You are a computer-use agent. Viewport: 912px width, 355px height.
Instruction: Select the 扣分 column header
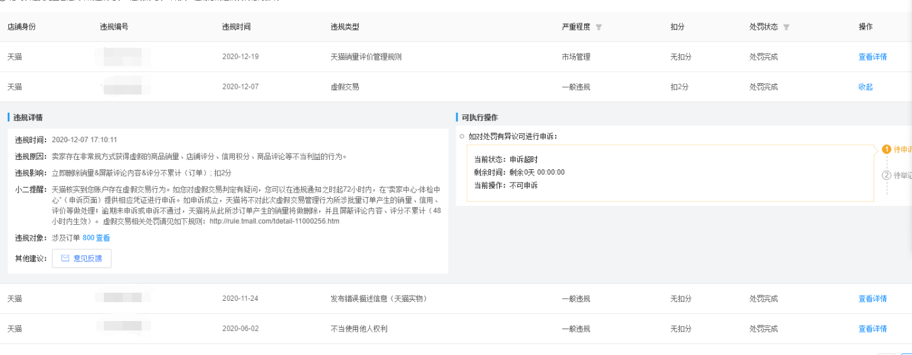[678, 27]
